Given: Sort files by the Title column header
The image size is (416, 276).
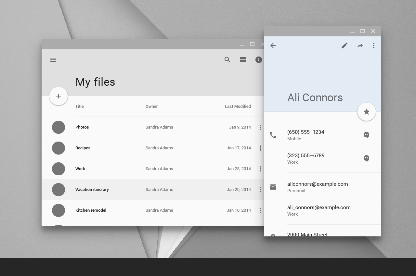Looking at the screenshot, I should pos(80,107).
